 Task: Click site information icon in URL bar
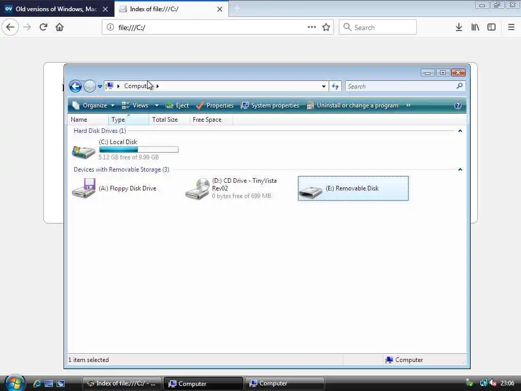click(110, 27)
